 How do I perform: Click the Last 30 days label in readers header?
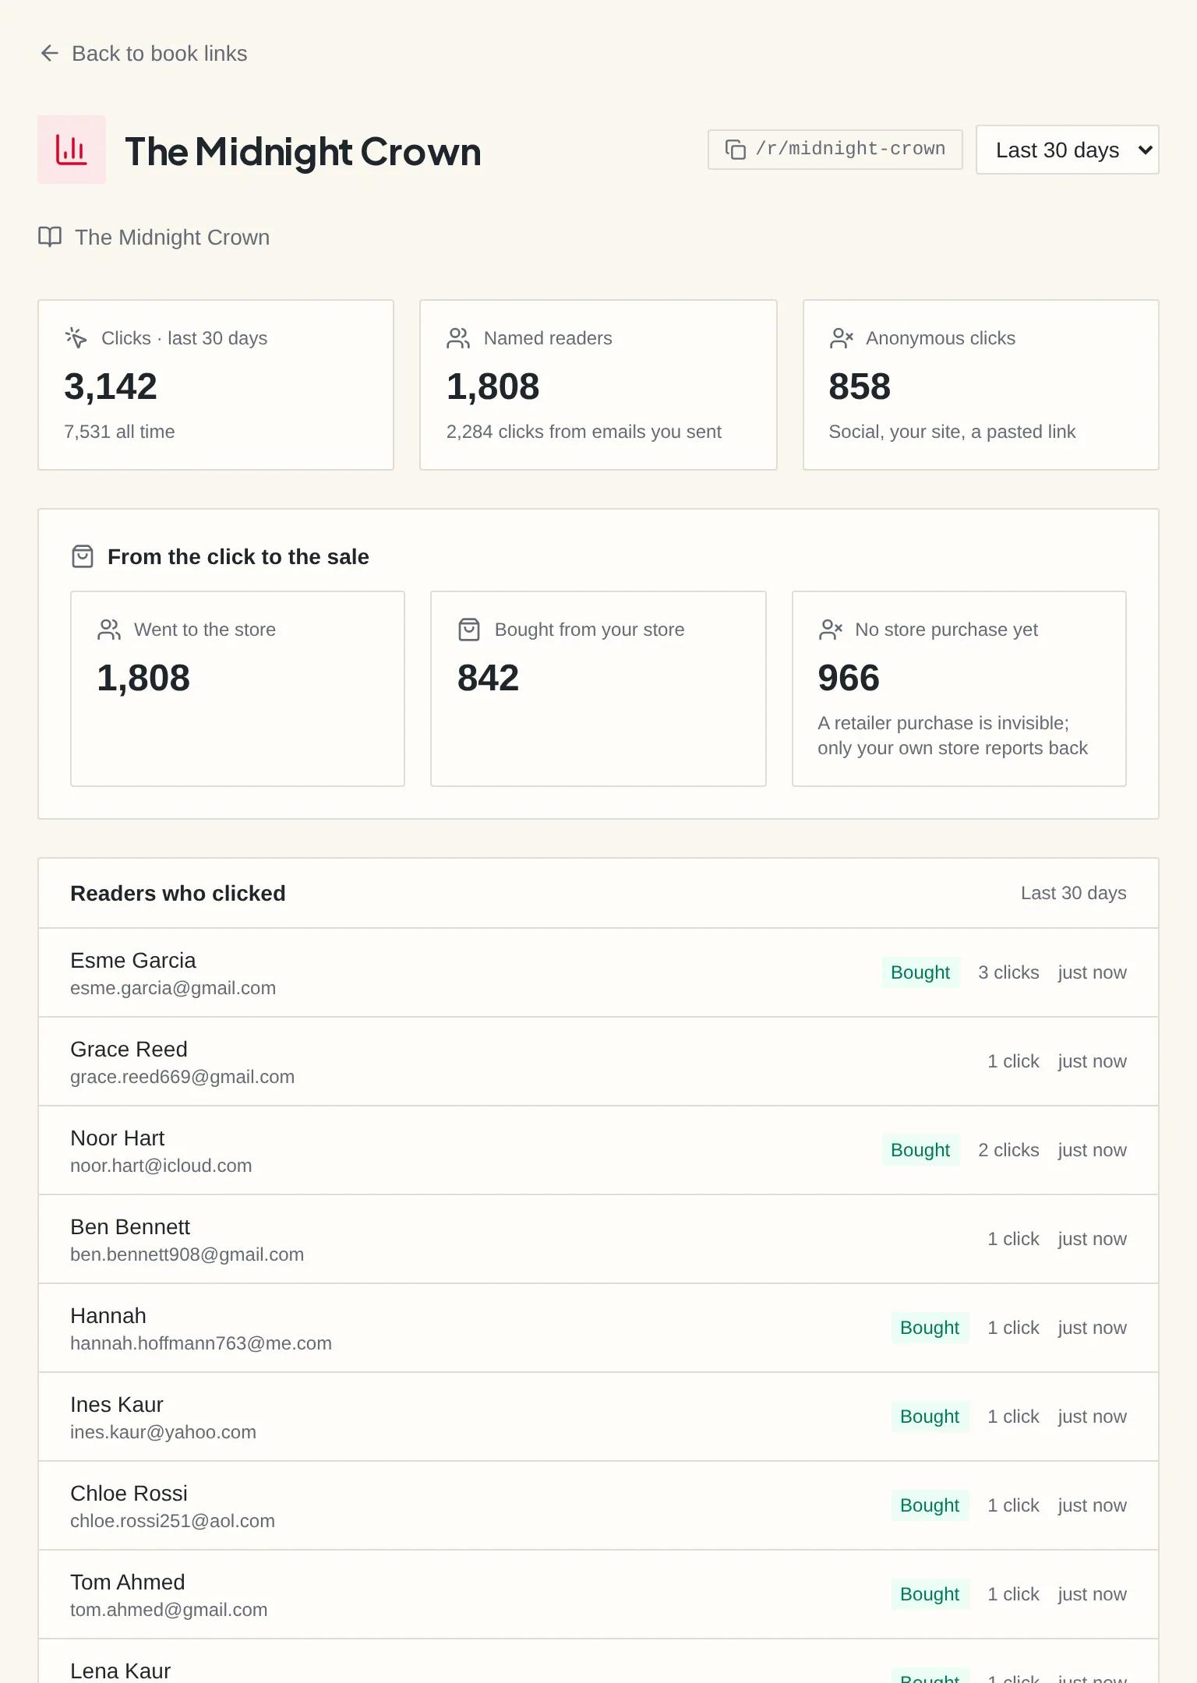(x=1073, y=893)
